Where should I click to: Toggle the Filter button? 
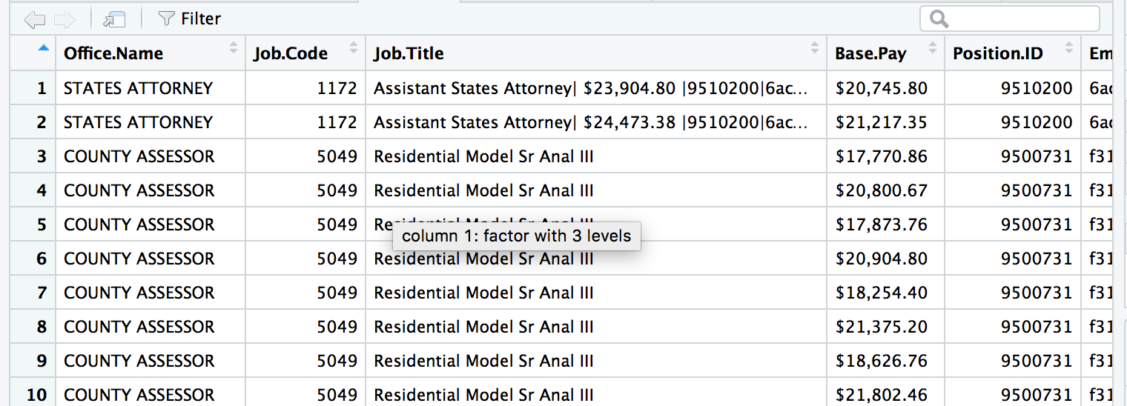[x=190, y=19]
